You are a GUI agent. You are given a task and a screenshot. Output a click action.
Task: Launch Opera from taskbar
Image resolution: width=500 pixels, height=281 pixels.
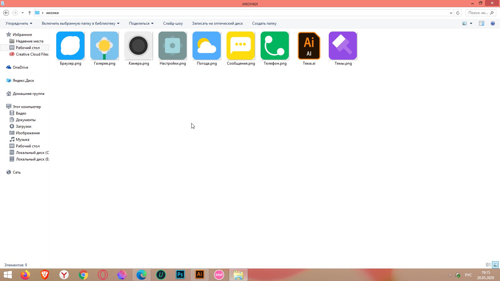103,275
